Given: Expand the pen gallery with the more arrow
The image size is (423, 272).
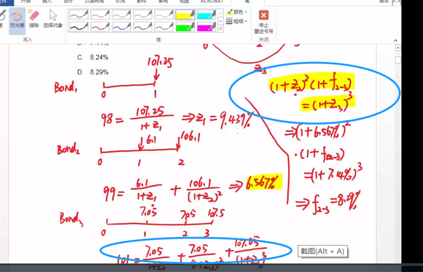Looking at the screenshot, I should (220, 29).
